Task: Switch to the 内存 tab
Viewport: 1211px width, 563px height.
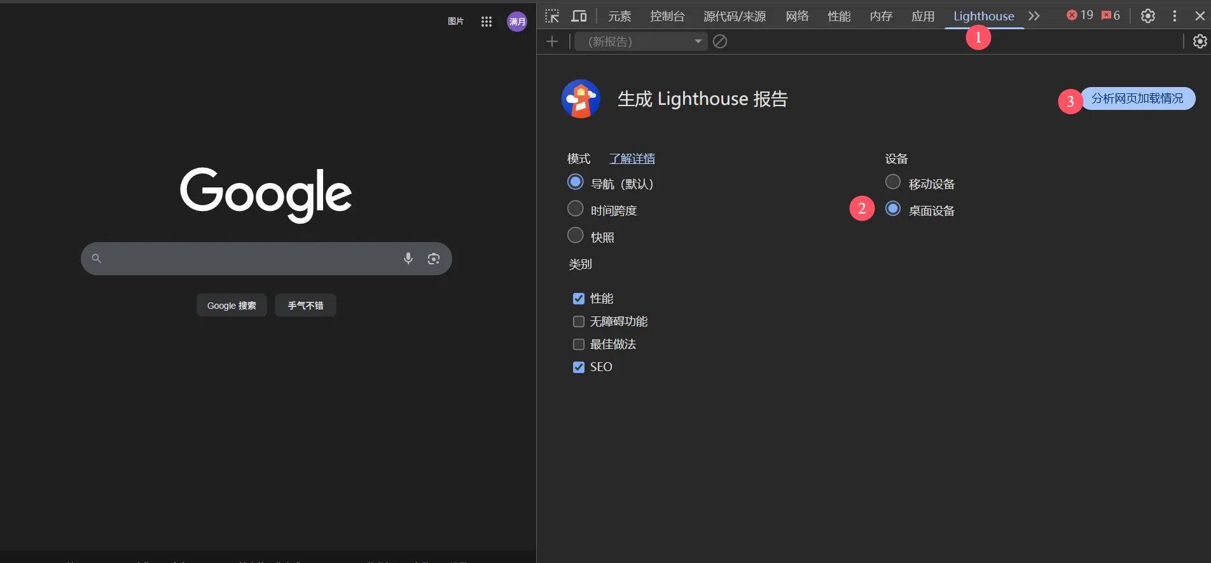Action: pos(881,16)
